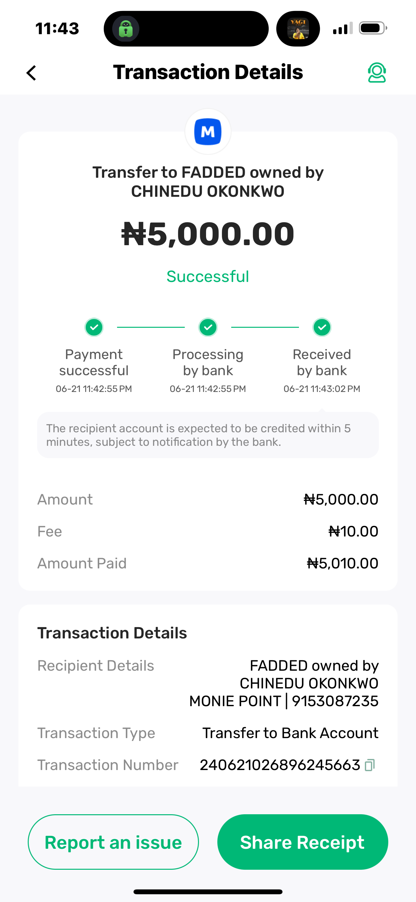Viewport: 416px width, 902px height.
Task: Tap the ₦5,000.00 headline amount
Action: [x=208, y=234]
